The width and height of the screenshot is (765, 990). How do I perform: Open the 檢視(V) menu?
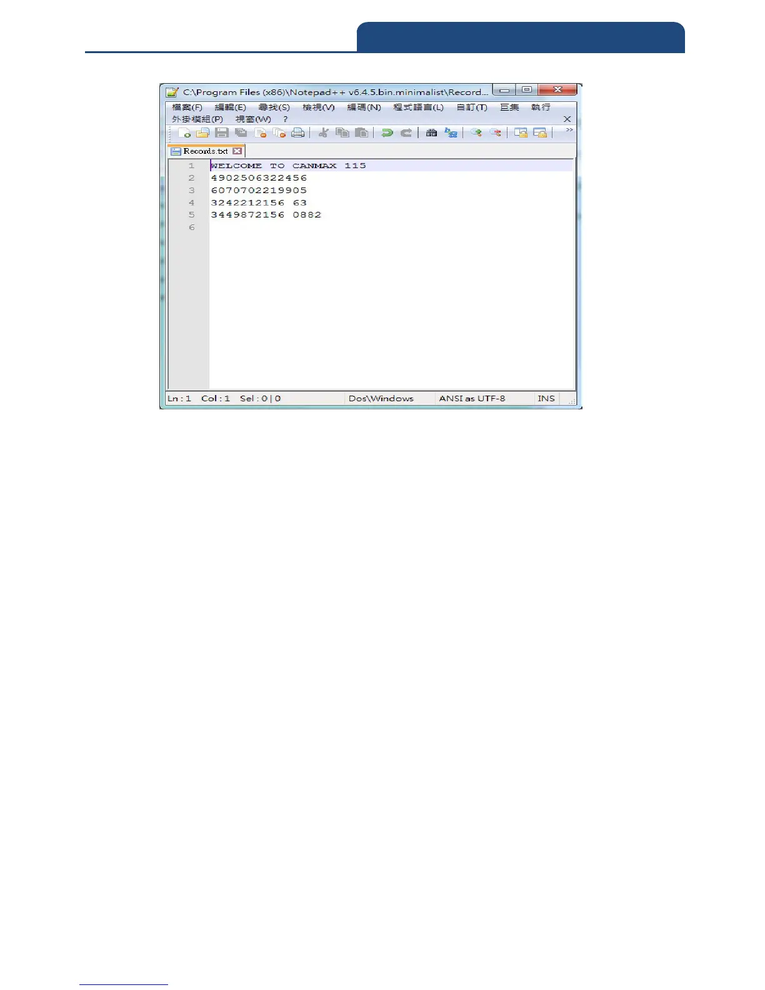(319, 107)
